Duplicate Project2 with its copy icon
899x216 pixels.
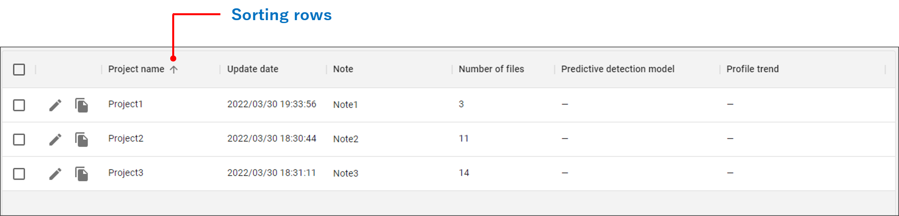[82, 139]
